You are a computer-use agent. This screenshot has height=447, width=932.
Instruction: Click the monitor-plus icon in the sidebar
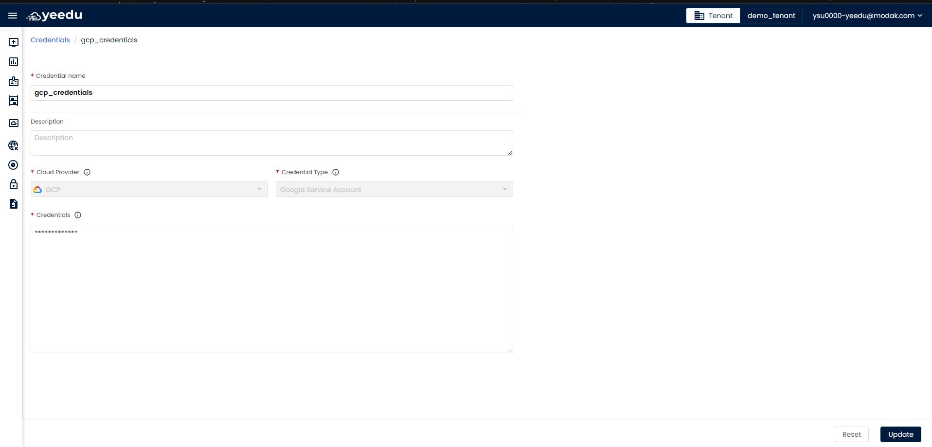pos(14,42)
